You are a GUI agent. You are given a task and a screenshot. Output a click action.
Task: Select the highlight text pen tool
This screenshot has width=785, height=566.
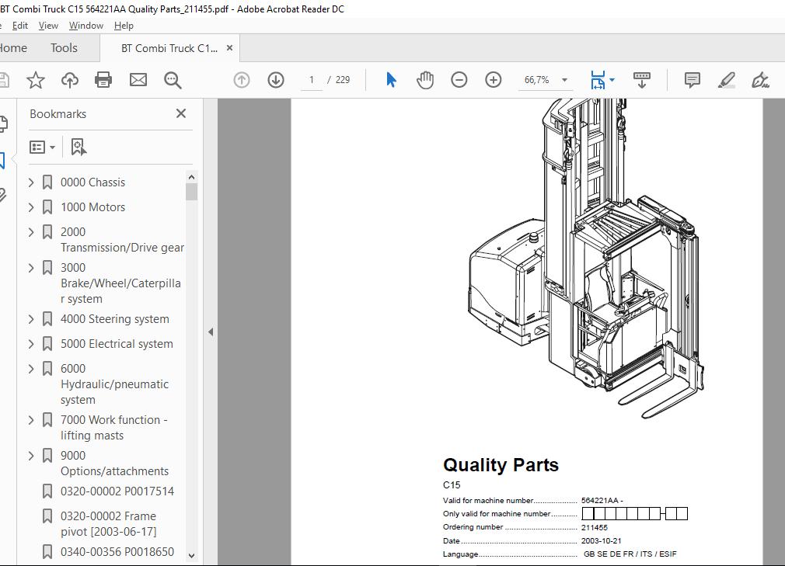pyautogui.click(x=726, y=80)
